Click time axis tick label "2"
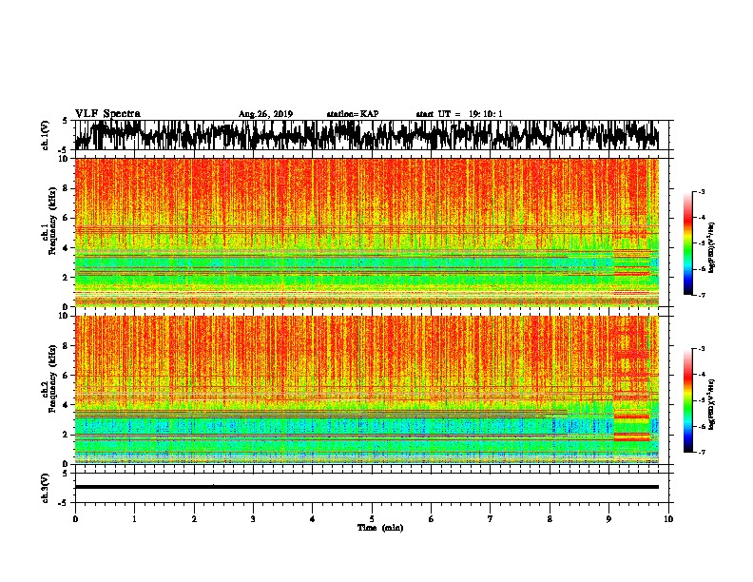This screenshot has width=753, height=582. (194, 519)
